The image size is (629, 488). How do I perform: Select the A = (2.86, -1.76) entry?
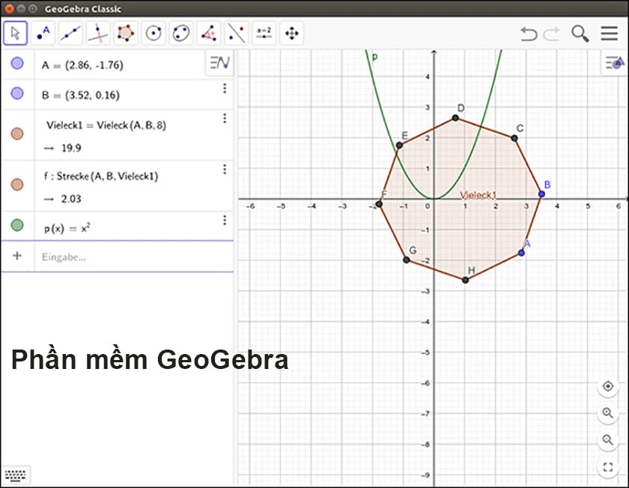pyautogui.click(x=82, y=65)
